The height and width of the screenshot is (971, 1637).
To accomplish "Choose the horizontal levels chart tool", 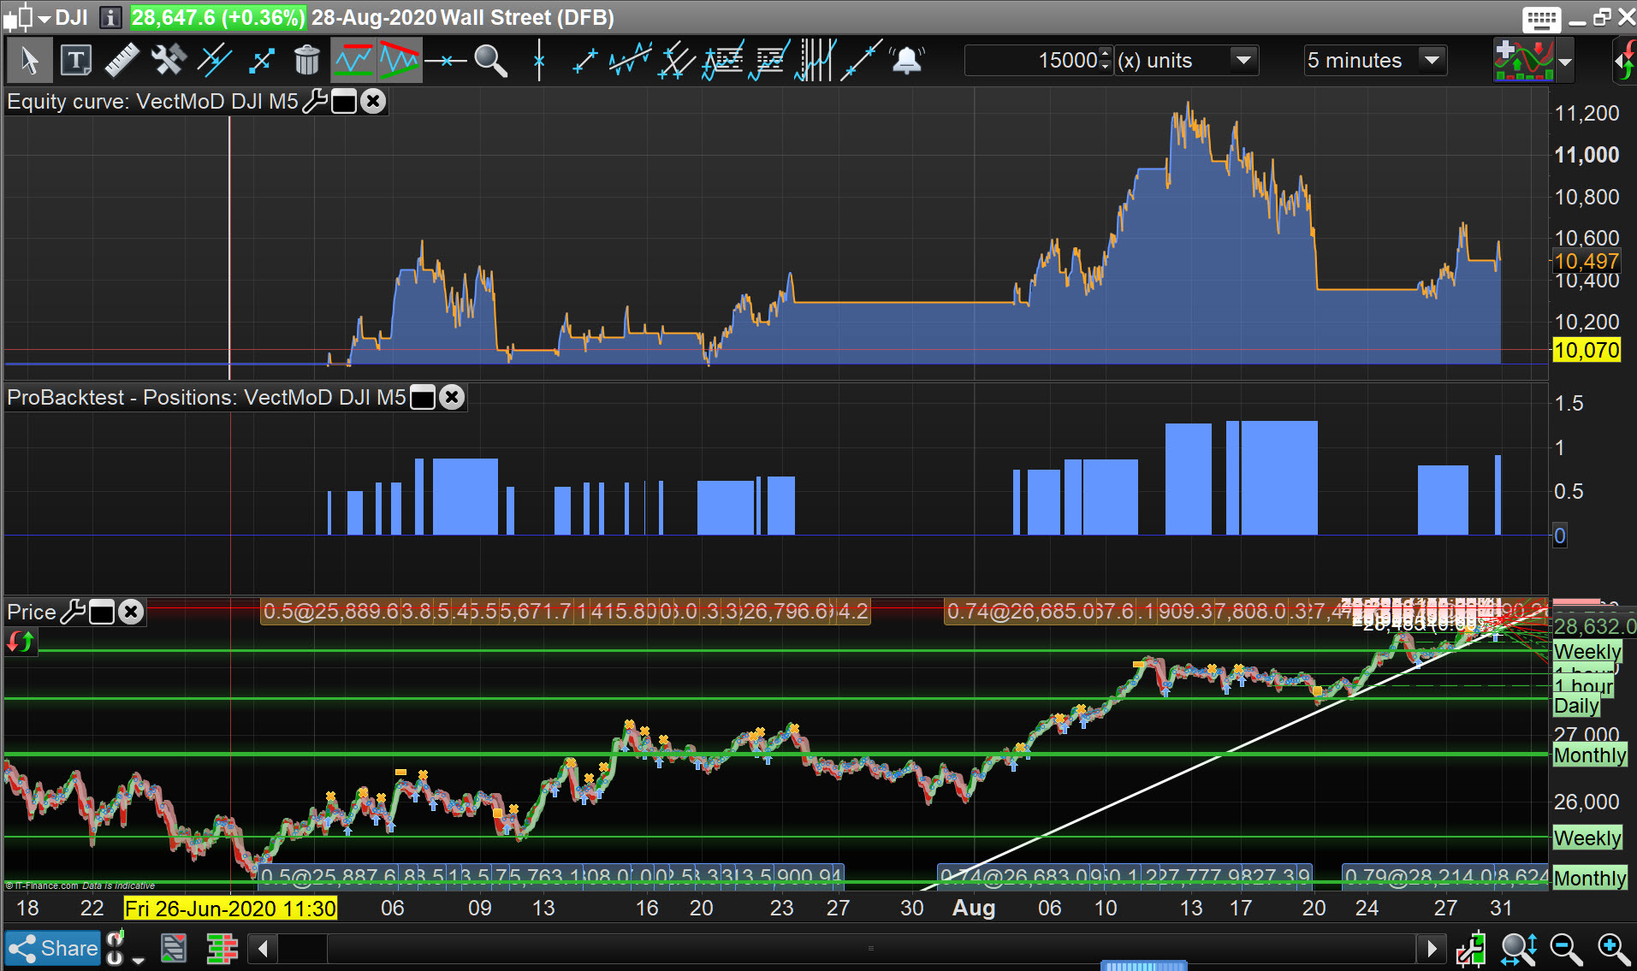I will [x=769, y=61].
